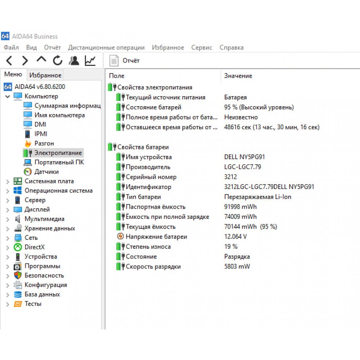Expand the Сеть tree node
Viewport: 360px width, 360px height.
pyautogui.click(x=8, y=238)
